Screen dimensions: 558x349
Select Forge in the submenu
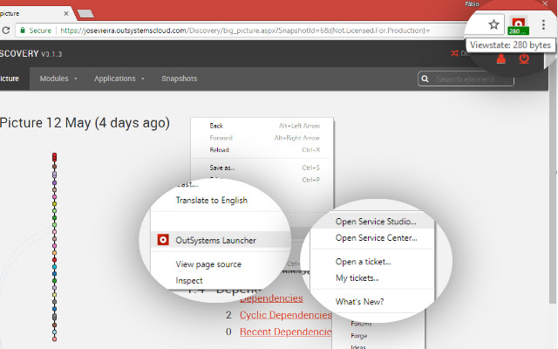(358, 335)
